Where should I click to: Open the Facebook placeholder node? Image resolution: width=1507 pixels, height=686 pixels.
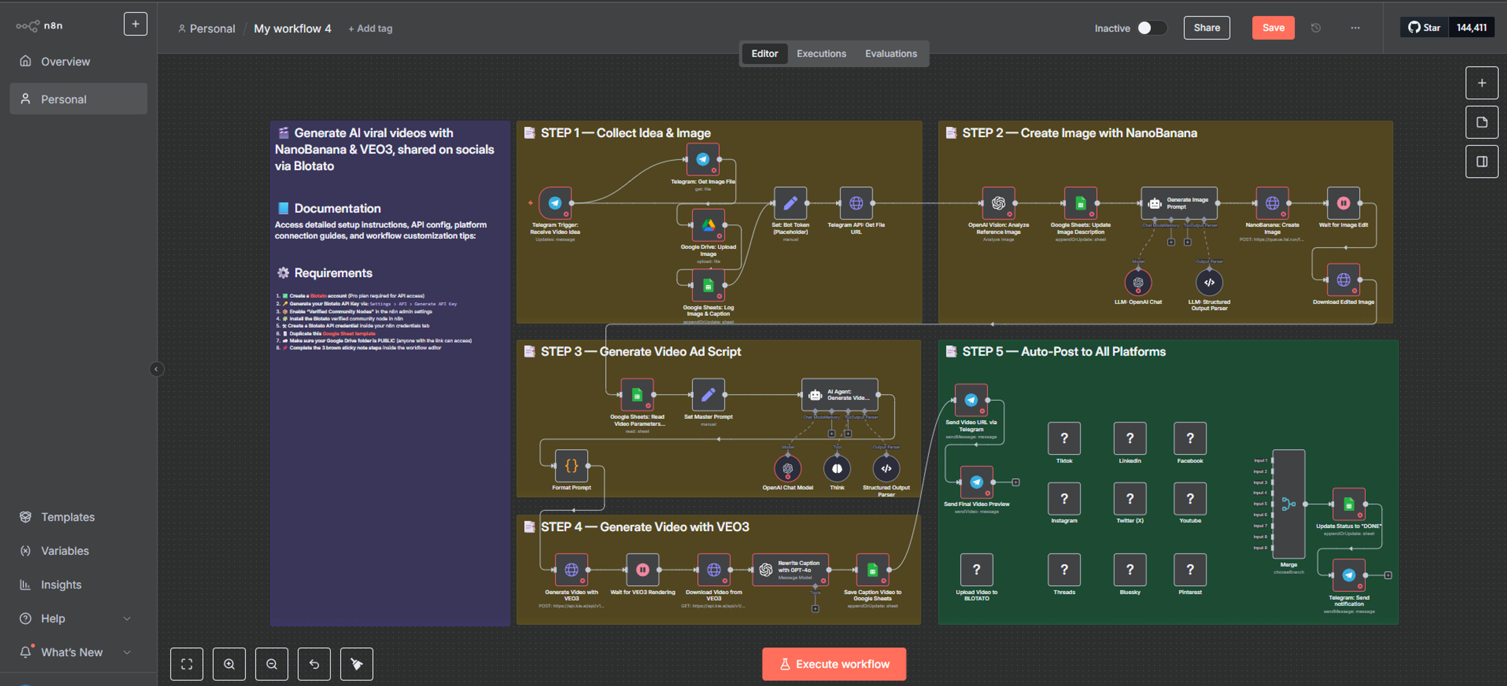(1190, 438)
